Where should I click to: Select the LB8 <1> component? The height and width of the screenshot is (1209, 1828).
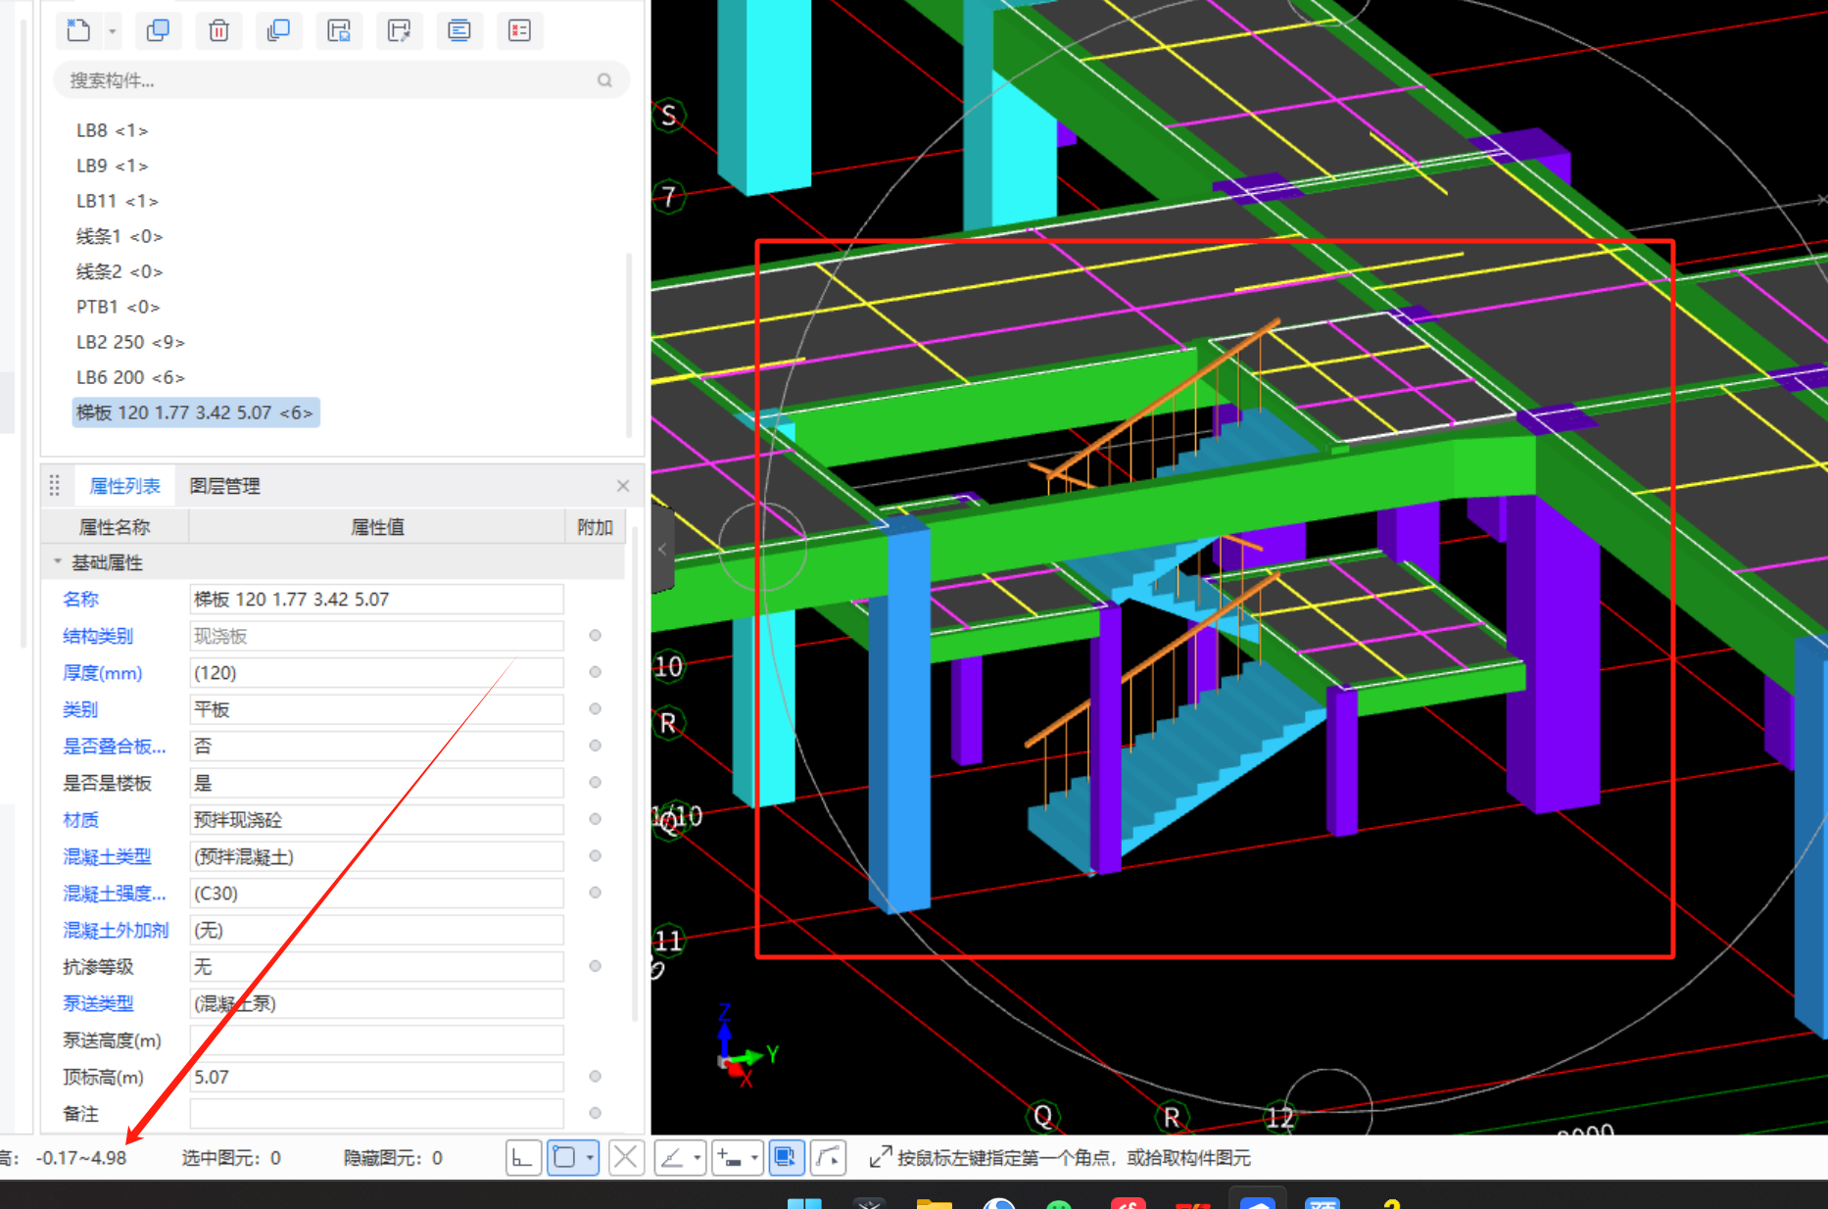click(112, 130)
